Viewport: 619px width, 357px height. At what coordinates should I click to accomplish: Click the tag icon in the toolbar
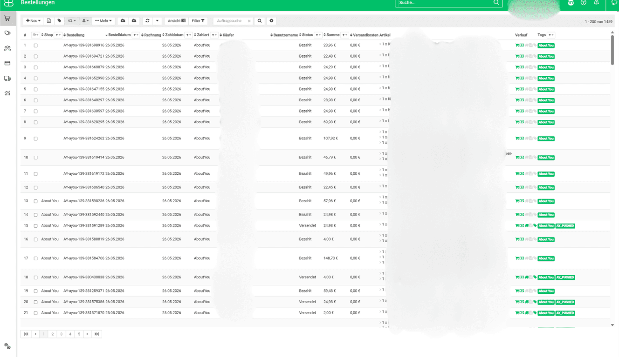[59, 21]
